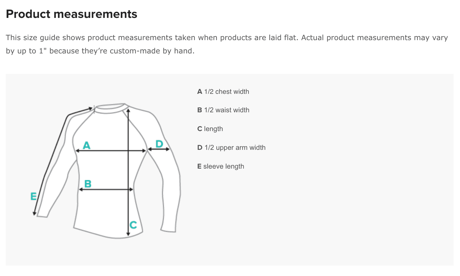Click the waist width horizontal arrow
The image size is (460, 276).
106,189
